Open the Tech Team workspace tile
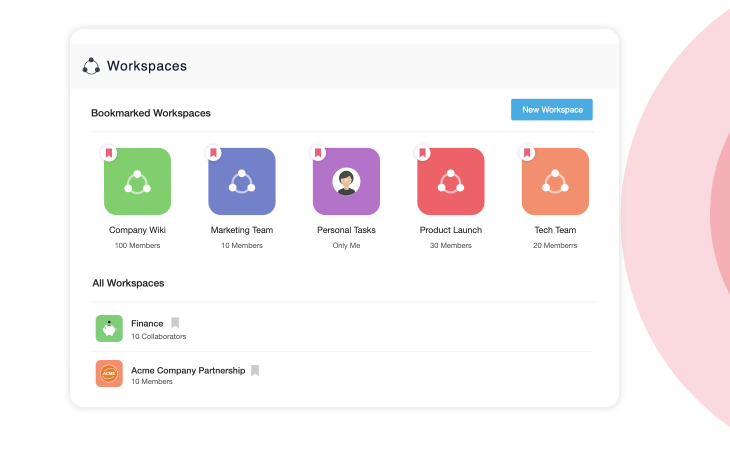This screenshot has height=456, width=730. click(x=555, y=181)
